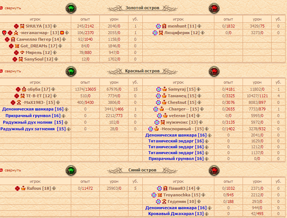Open info icon next to оБуБа [17]
Screen dimensions: 287x218
(53, 89)
